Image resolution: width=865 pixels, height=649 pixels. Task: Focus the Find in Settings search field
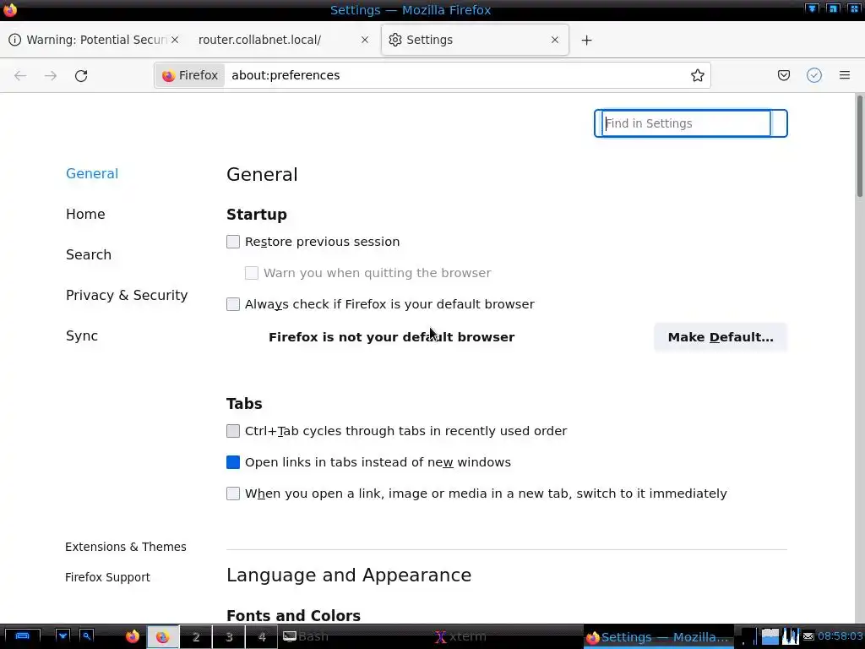[x=691, y=123]
